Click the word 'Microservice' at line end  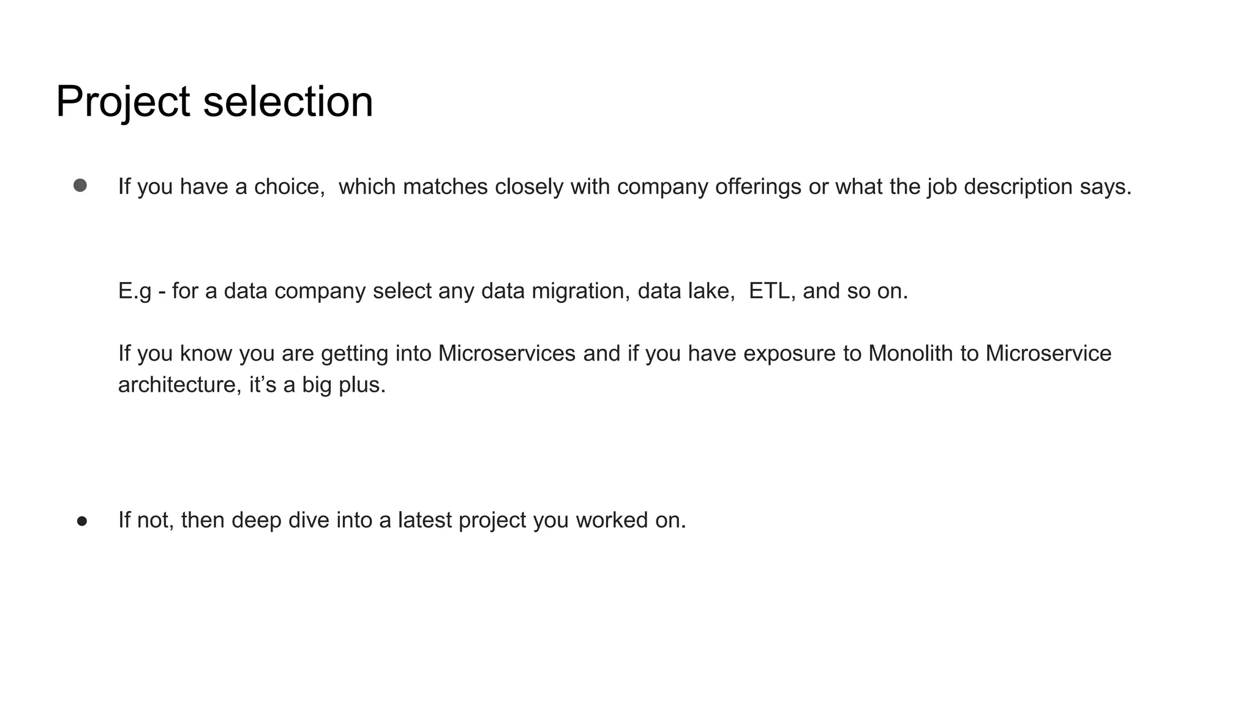(1048, 353)
